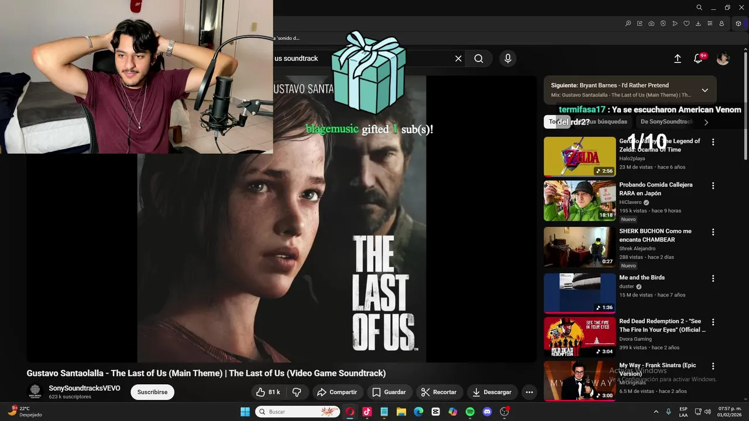Open Opera downloads icon
Screen dimensions: 749x421
[698, 23]
